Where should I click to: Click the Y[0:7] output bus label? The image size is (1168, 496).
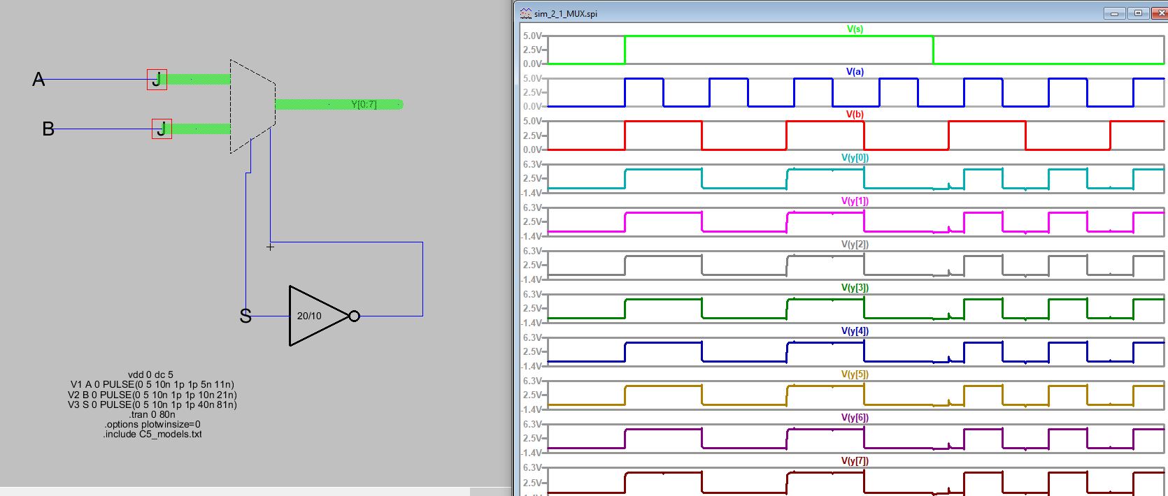(364, 105)
